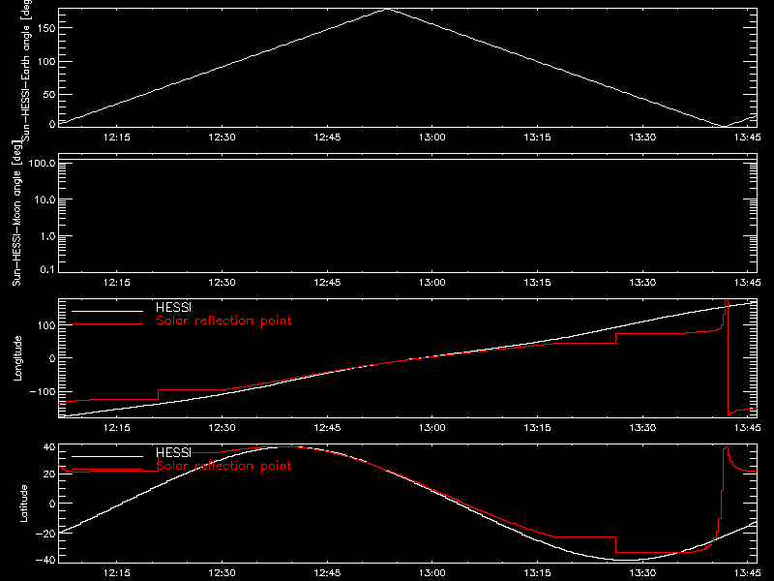Click the 13:30 time label under the Earth angle plot

[x=642, y=138]
